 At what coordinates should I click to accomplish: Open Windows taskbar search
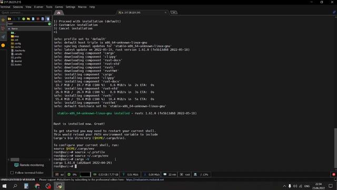tap(15, 186)
